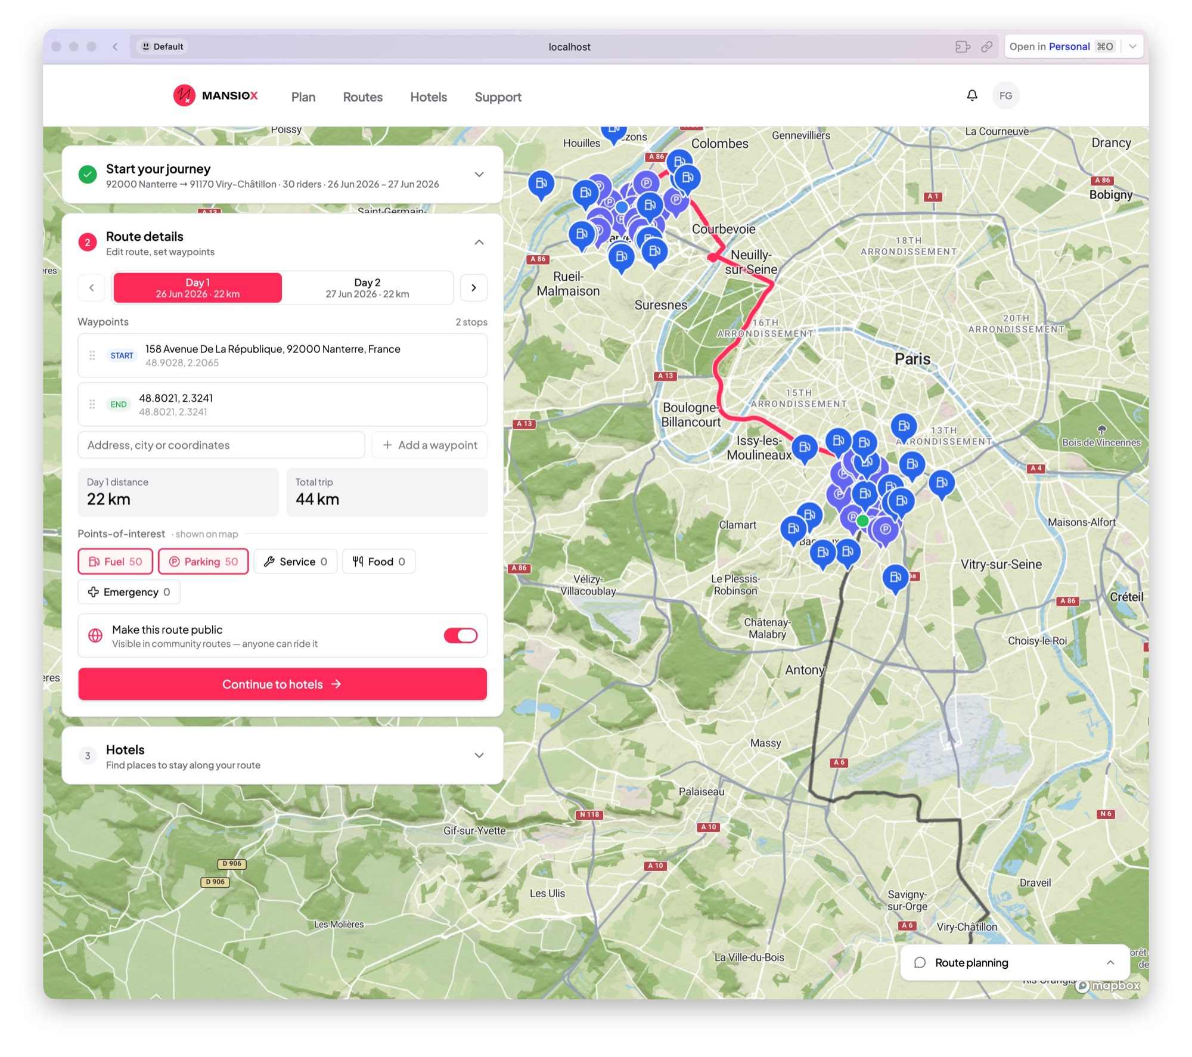The image size is (1192, 1057).
Task: Toggle the Service 0 filter chip
Action: (296, 562)
